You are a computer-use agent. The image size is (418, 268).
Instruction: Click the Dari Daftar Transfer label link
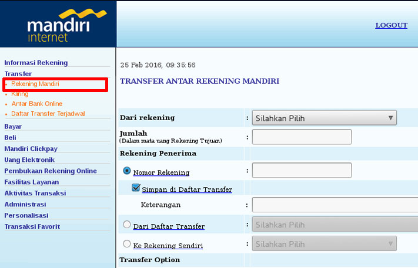click(169, 226)
